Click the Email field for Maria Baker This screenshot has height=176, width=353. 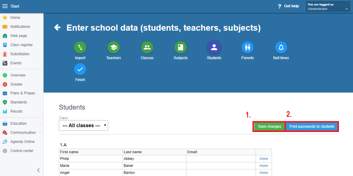tap(221, 166)
